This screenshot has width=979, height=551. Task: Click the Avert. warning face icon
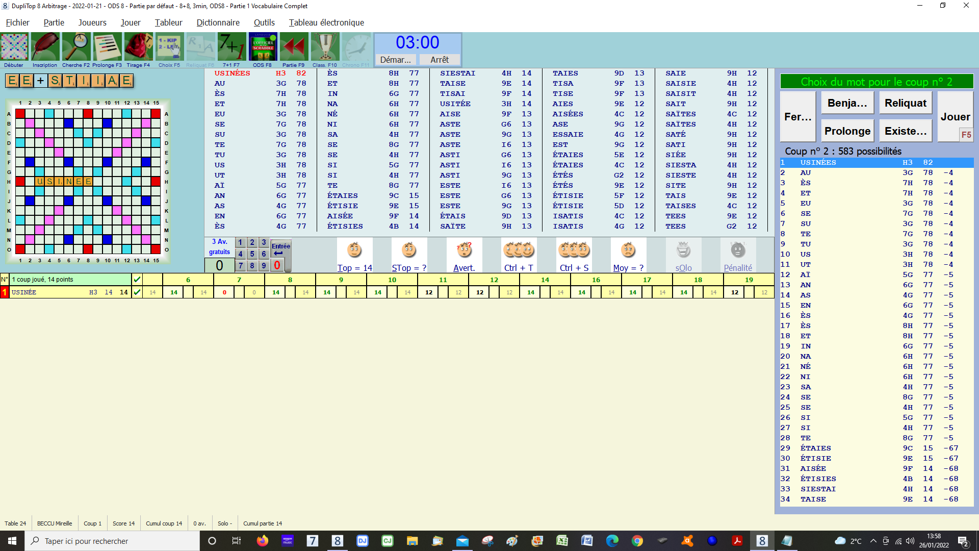[464, 251]
